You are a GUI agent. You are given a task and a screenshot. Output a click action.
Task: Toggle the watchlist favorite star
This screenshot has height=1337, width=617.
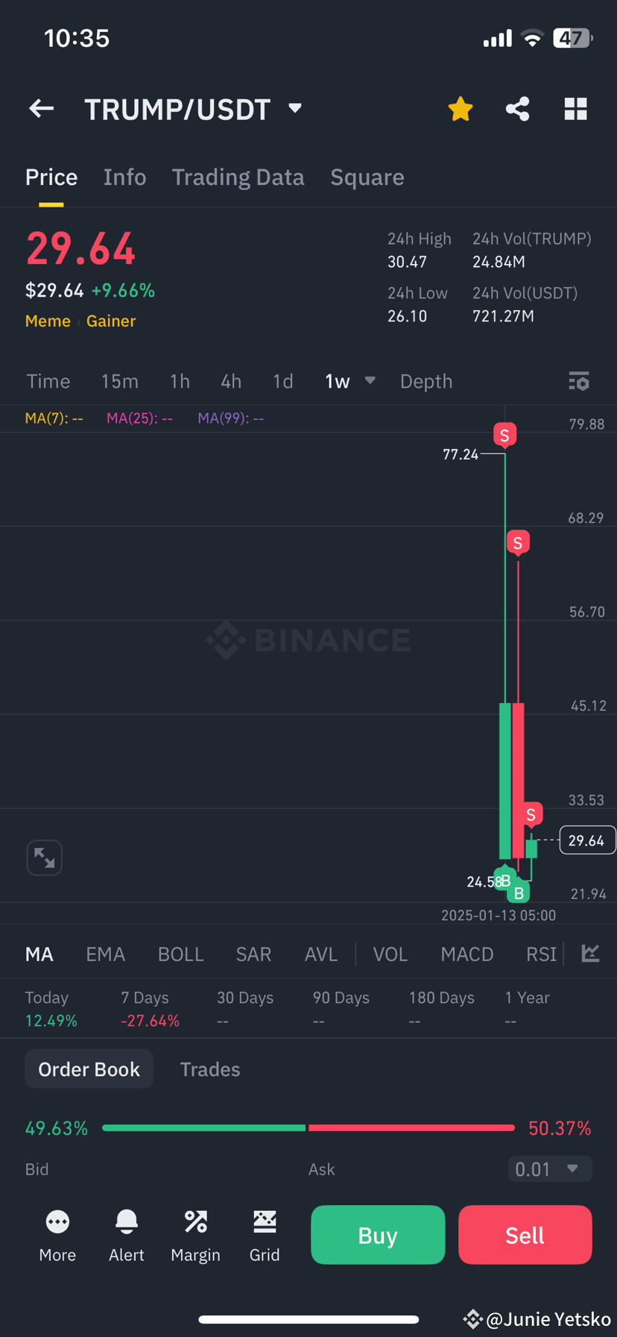tap(460, 109)
